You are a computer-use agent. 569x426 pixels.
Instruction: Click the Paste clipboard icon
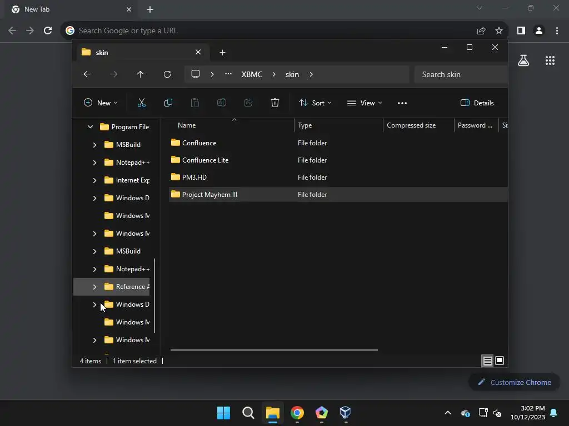(x=195, y=103)
